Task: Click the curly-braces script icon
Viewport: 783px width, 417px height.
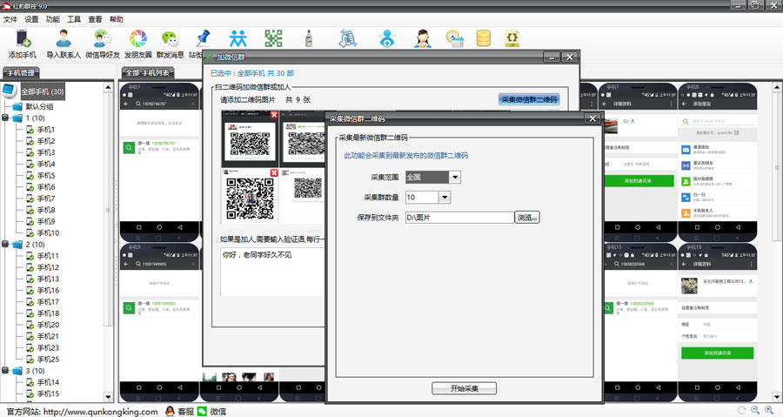Action: [512, 38]
